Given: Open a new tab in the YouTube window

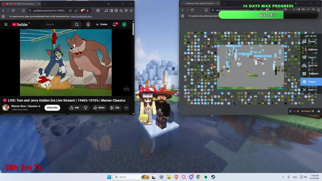Looking at the screenshot, I should [45, 4].
